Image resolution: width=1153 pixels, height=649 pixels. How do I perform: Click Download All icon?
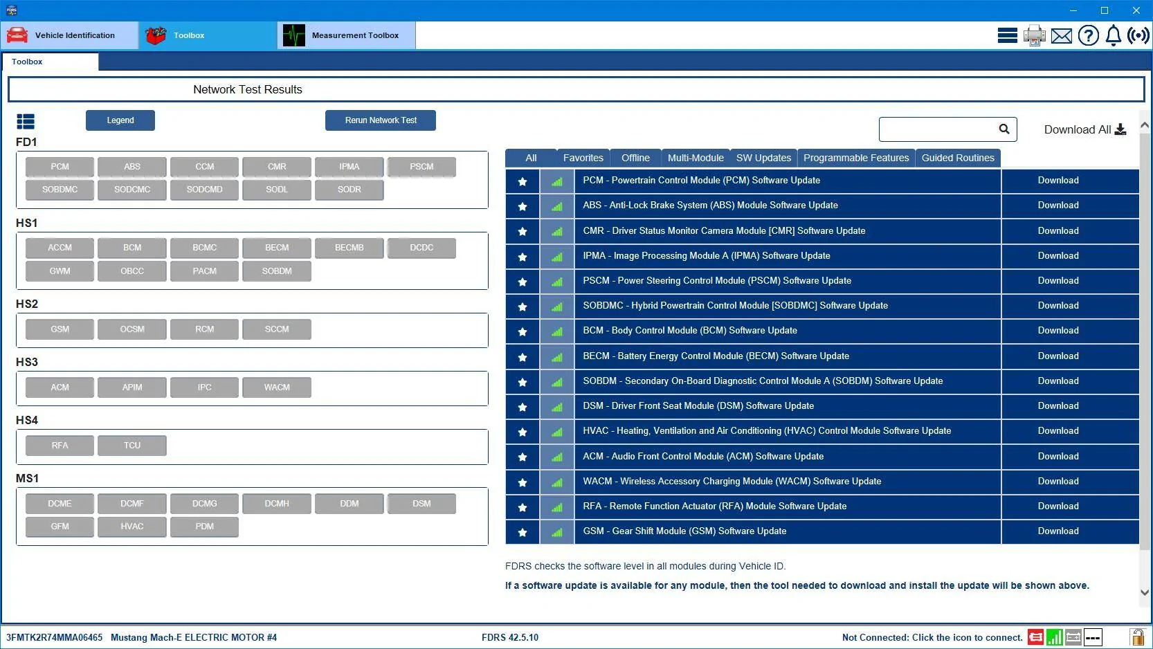click(1120, 129)
